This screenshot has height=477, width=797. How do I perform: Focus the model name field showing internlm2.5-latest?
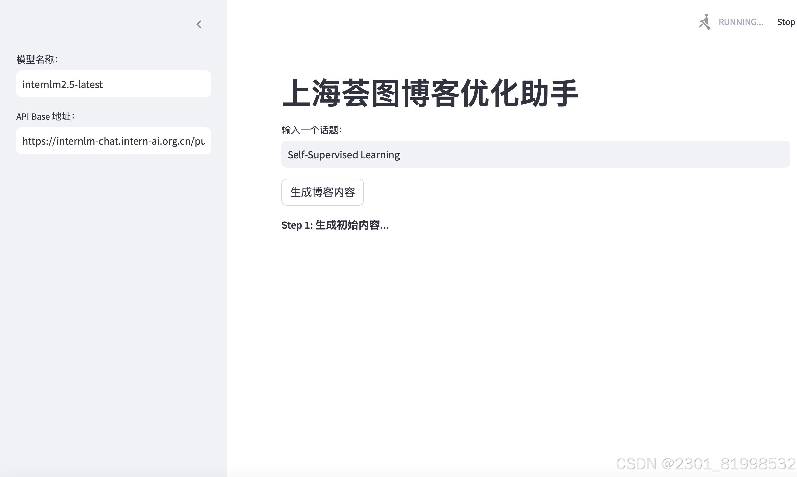click(x=113, y=84)
